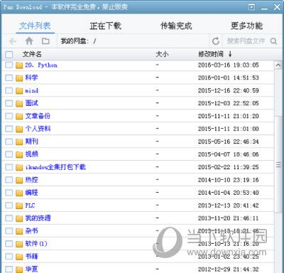The image size is (284, 273).
Task: Open the 期刊 folder name
Action: [x=31, y=141]
